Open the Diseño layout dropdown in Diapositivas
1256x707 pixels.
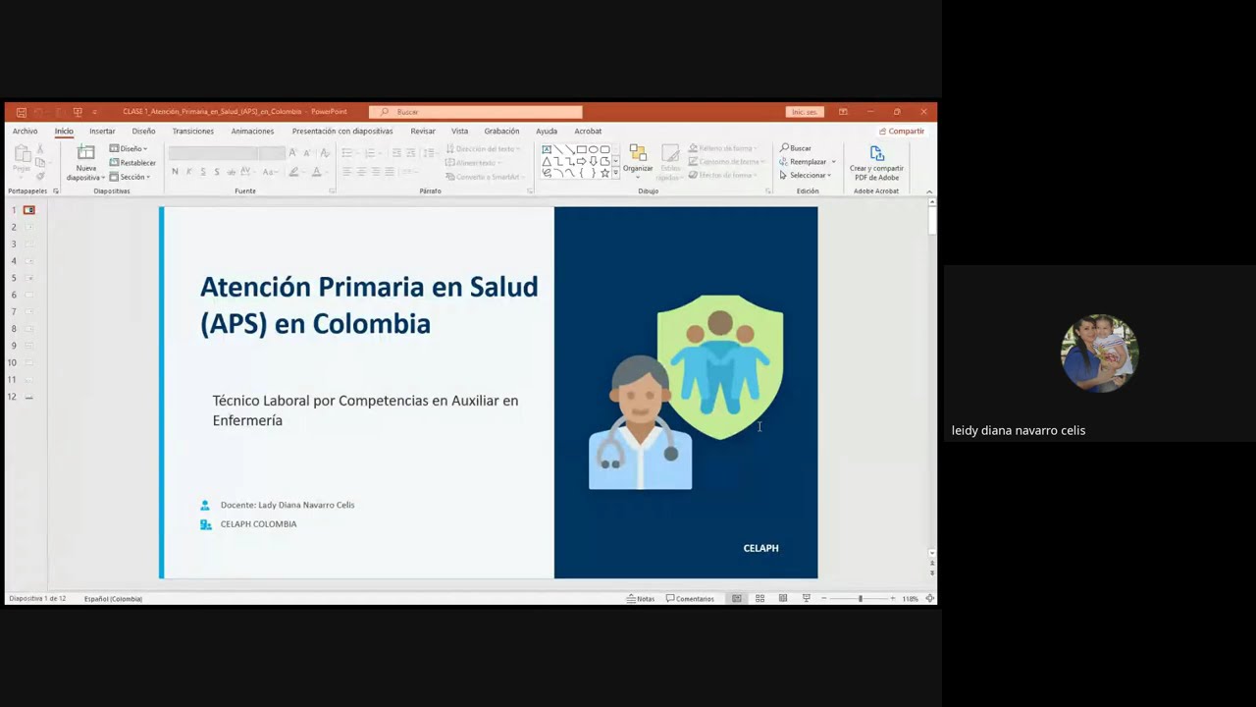[129, 149]
